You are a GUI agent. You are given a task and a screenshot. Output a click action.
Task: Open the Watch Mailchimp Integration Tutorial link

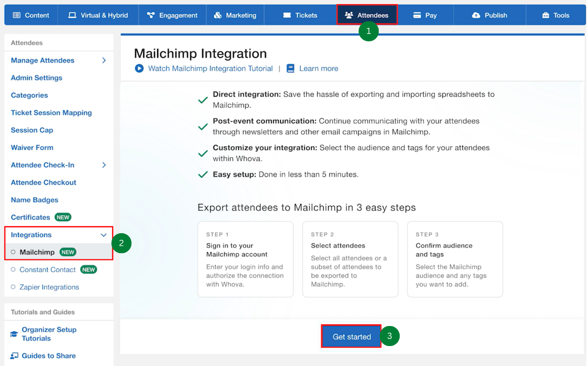tap(210, 68)
